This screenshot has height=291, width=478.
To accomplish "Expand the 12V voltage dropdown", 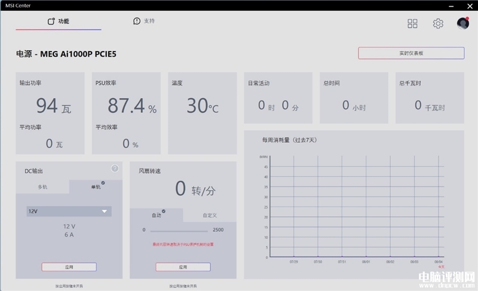I will (x=69, y=211).
